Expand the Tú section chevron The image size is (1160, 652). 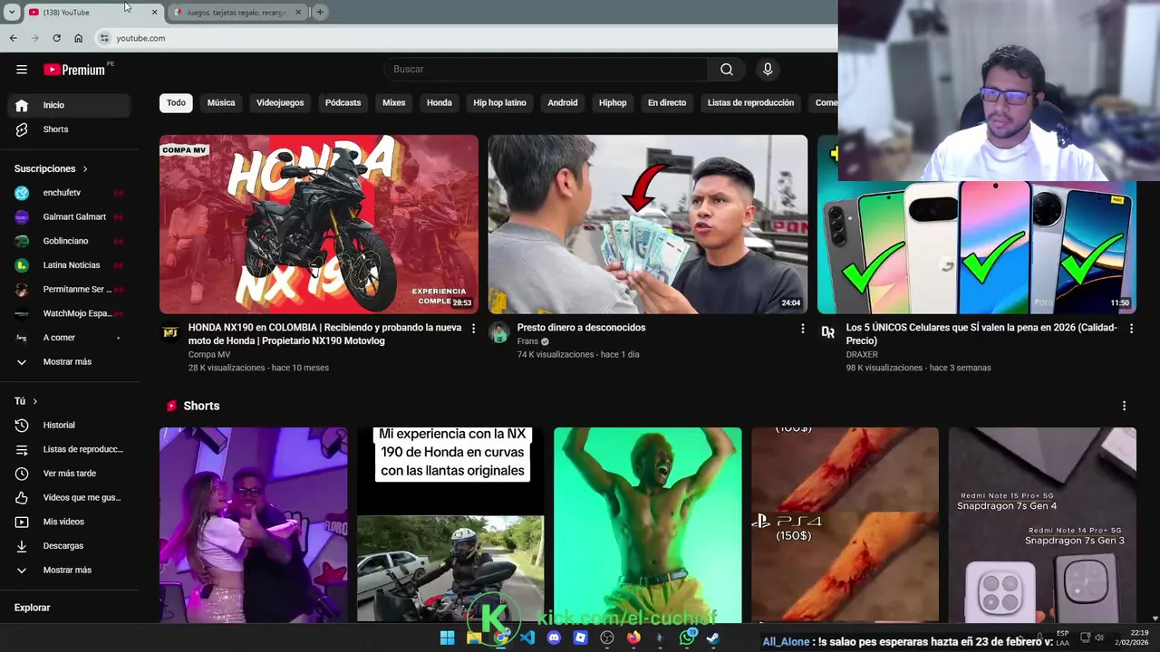(x=35, y=401)
